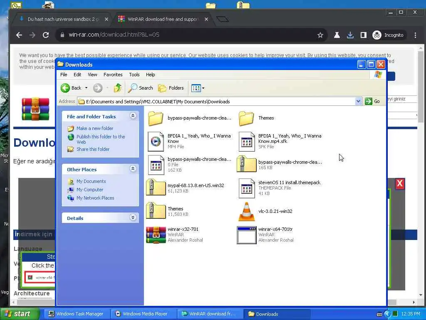The height and width of the screenshot is (320, 426).
Task: Go to My Computer in Other Places
Action: [90, 190]
